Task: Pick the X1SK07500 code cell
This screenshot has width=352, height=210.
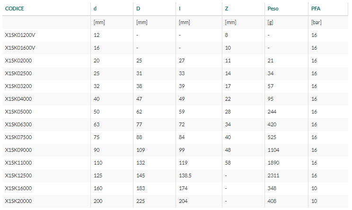Action: click(x=18, y=137)
